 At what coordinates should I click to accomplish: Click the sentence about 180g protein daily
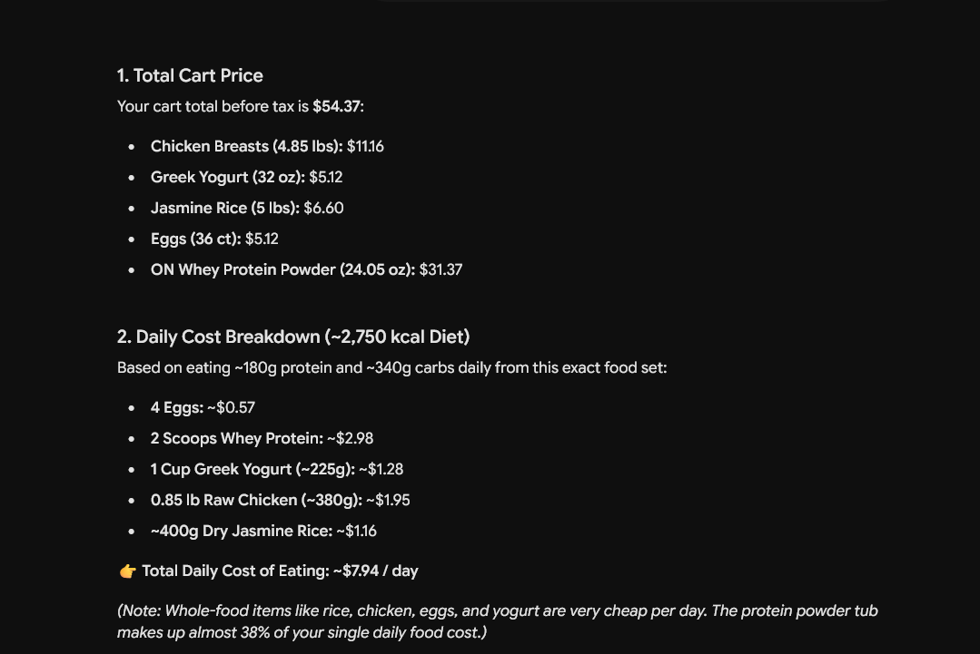pyautogui.click(x=391, y=367)
